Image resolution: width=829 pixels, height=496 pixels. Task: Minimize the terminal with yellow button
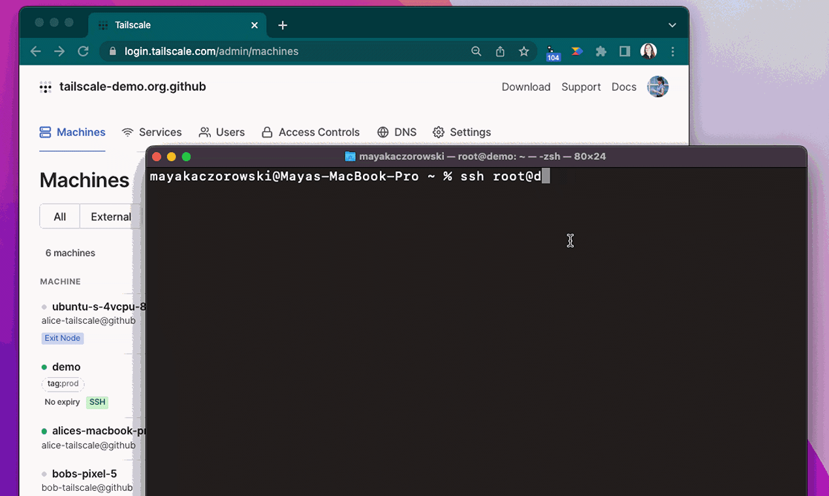pyautogui.click(x=172, y=157)
